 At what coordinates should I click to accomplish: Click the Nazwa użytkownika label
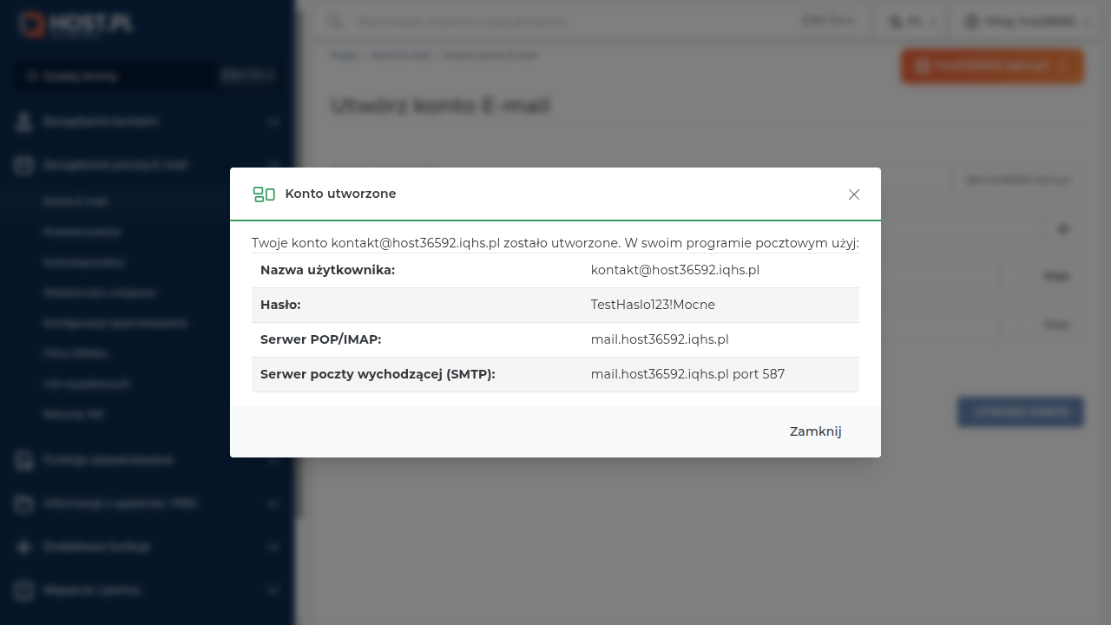[x=327, y=270]
